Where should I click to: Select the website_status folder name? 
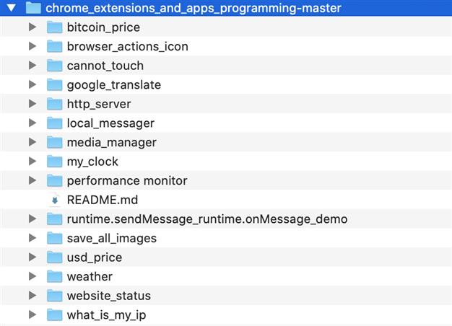[109, 296]
